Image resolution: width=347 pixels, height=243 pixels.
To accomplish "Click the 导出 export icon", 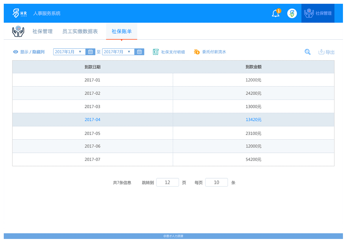I will click(321, 52).
